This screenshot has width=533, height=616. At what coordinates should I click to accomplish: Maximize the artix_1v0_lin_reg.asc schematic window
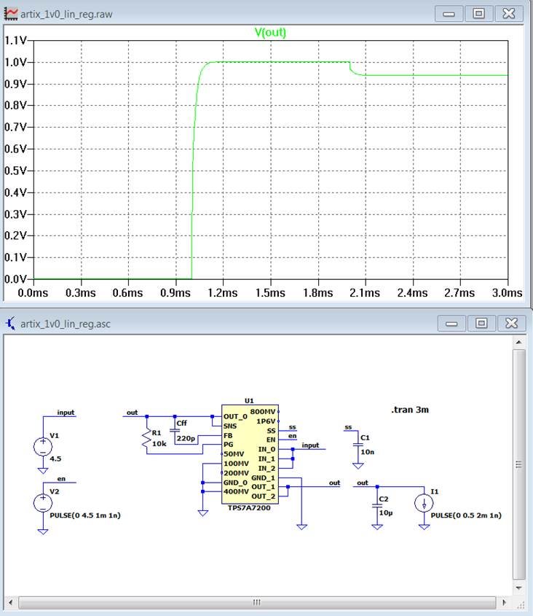[481, 324]
